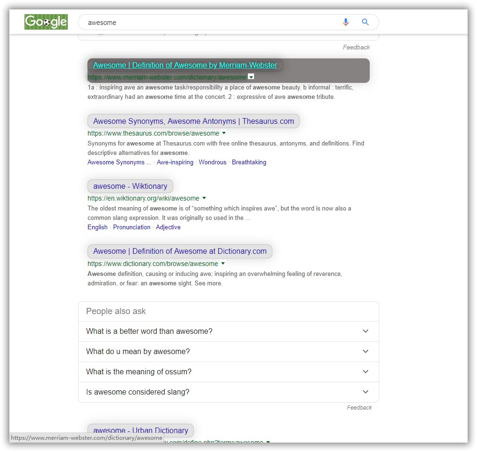
Task: Expand "What do u mean by awesome?"
Action: pos(229,352)
